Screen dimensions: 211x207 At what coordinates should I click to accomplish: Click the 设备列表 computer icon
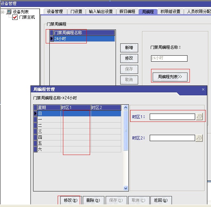pos(9,12)
